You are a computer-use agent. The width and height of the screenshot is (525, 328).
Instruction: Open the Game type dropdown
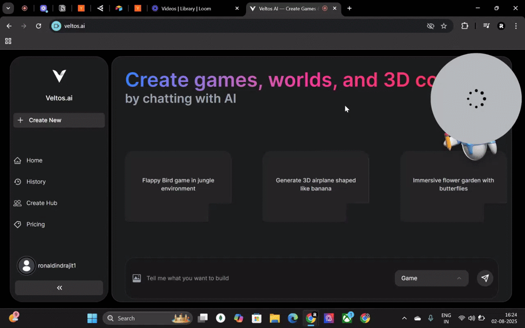431,278
